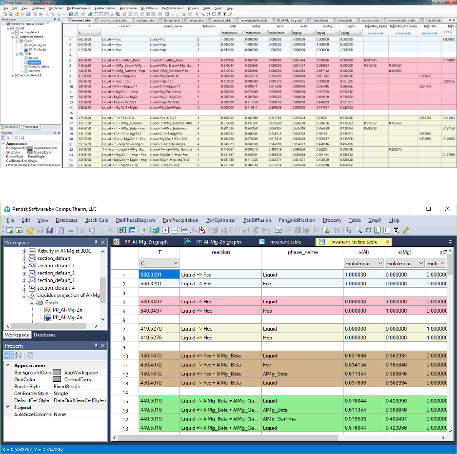Image resolution: width=457 pixels, height=454 pixels.
Task: Click the FixedSingle BorderStyle value in lower panel
Action: (67, 386)
